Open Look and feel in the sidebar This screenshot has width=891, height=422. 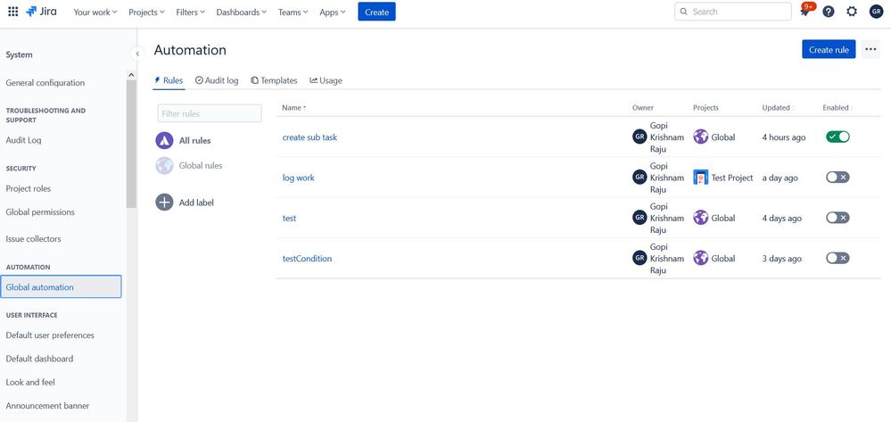point(30,382)
